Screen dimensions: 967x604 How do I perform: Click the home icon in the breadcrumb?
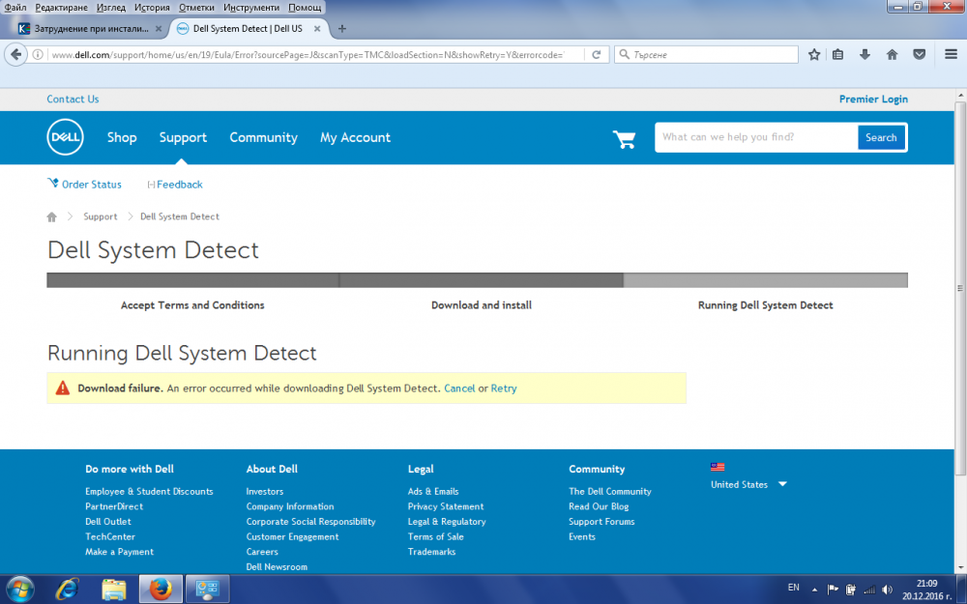point(52,216)
